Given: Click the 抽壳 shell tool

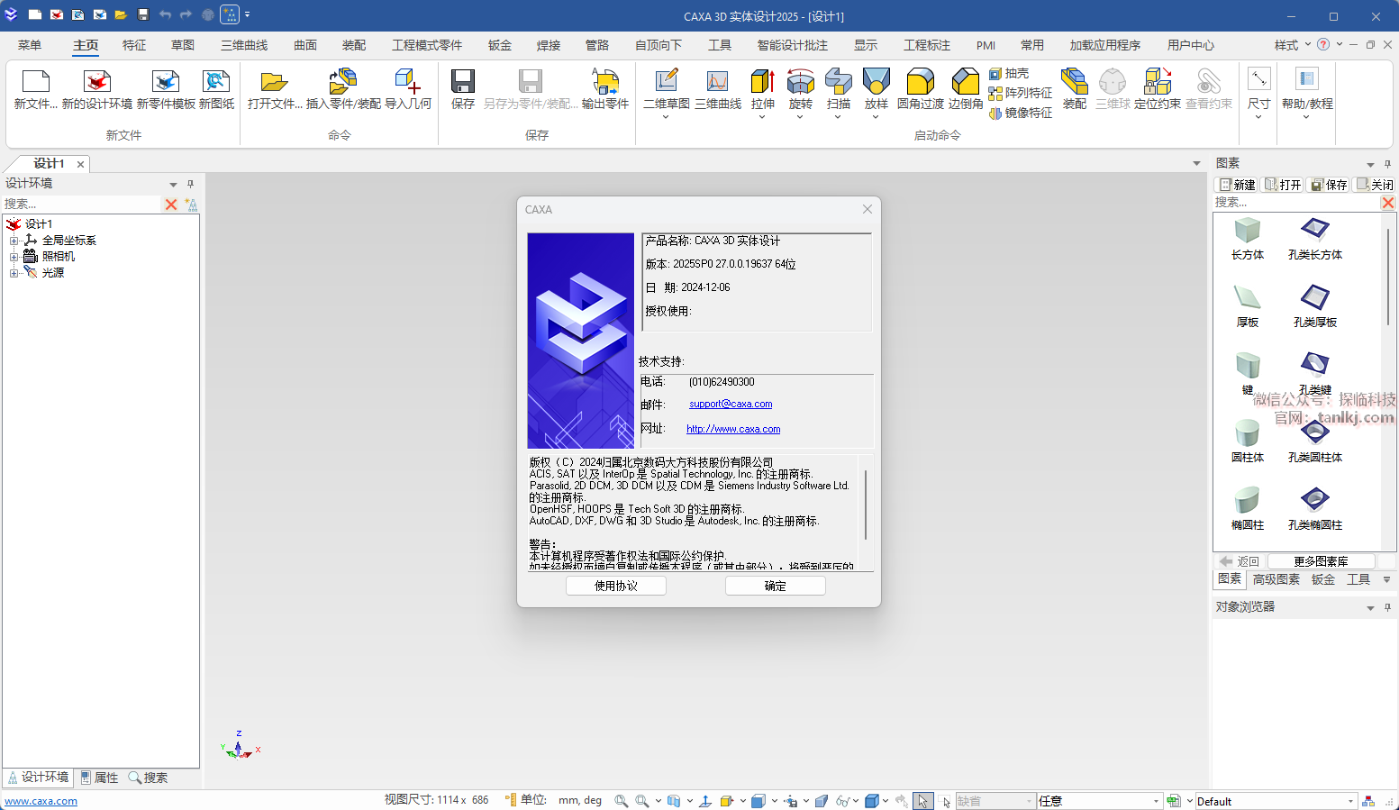Looking at the screenshot, I should pos(1009,73).
